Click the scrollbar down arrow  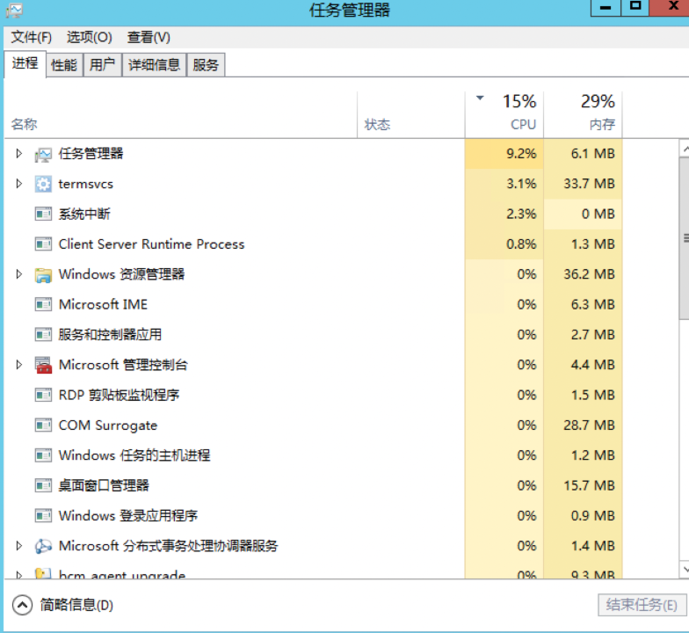click(x=685, y=570)
